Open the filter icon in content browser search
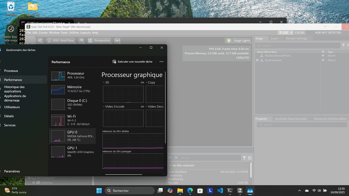The image size is (349, 196). point(244,158)
